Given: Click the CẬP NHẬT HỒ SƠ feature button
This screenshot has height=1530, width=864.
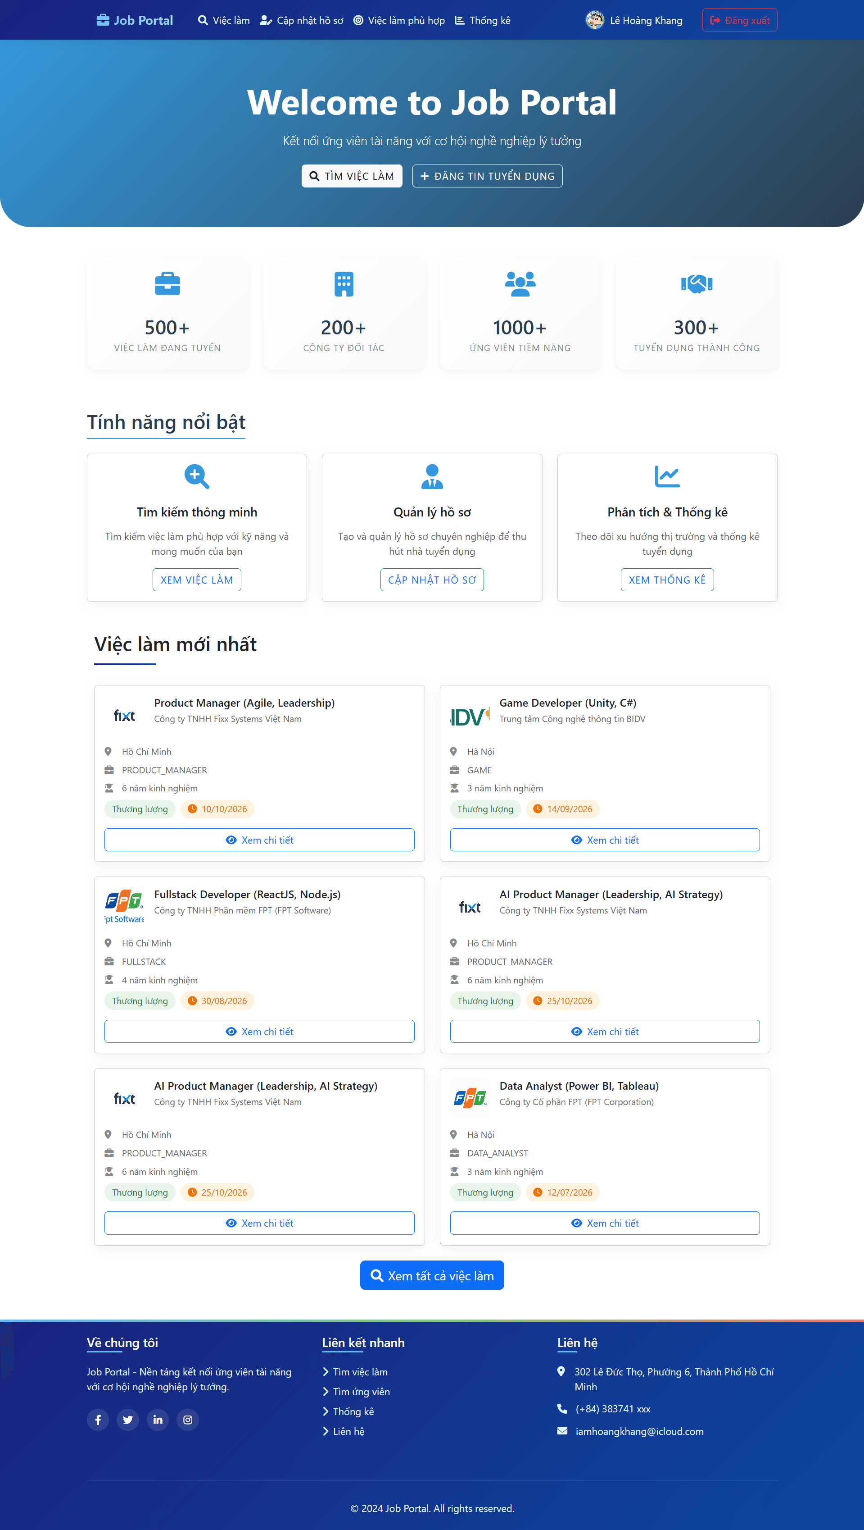Looking at the screenshot, I should (432, 580).
